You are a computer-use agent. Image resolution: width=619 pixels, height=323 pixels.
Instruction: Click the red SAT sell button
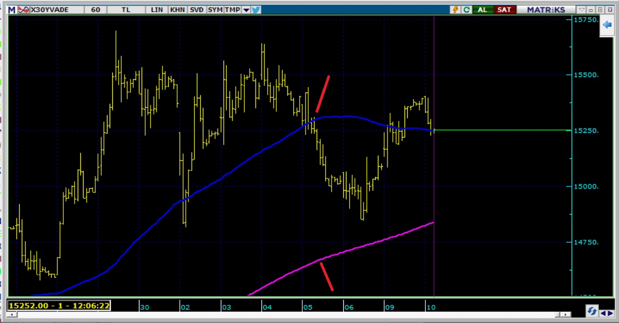click(x=503, y=10)
